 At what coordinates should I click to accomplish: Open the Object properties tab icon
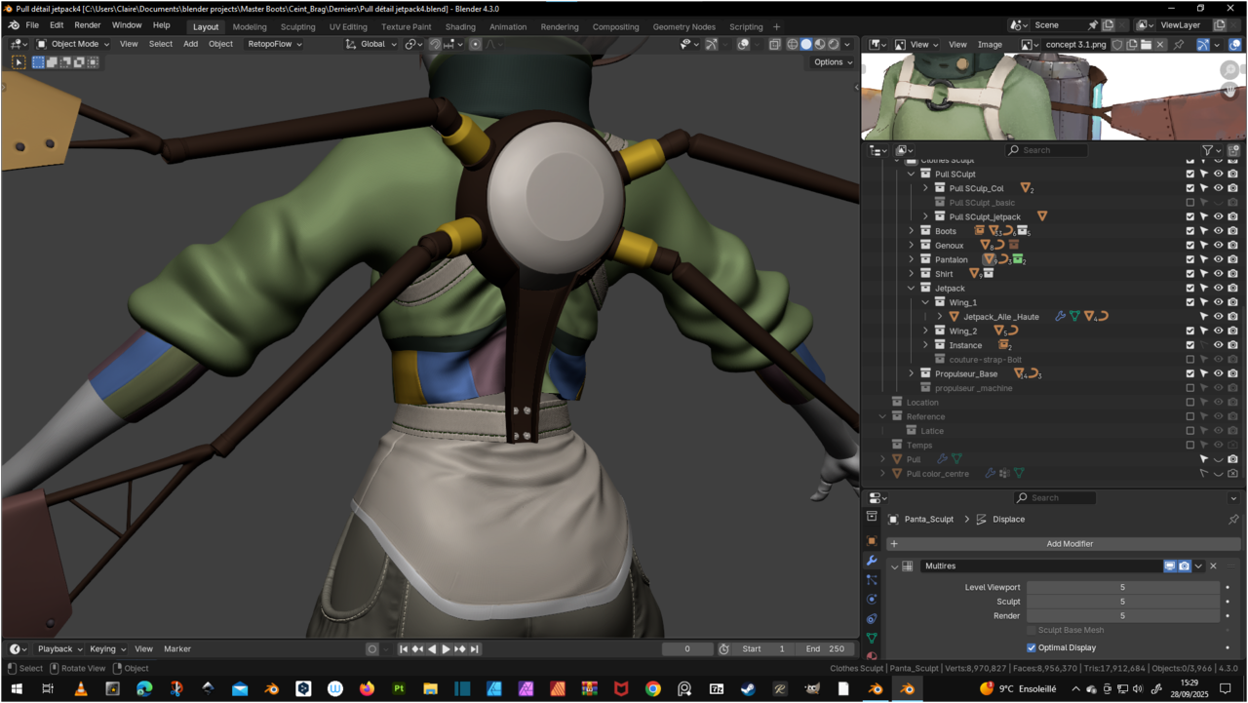coord(872,540)
